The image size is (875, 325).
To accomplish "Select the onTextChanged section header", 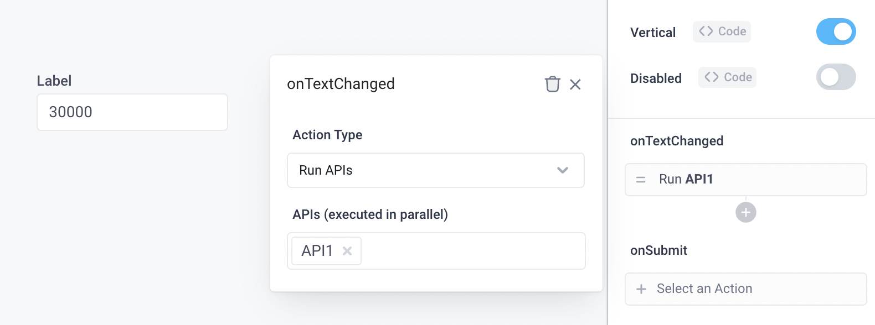I will click(677, 141).
